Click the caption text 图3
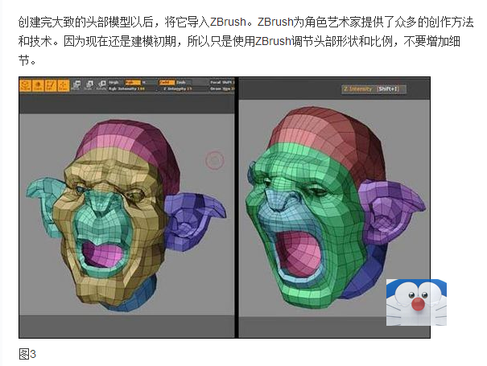This screenshot has width=487, height=366. (x=27, y=354)
